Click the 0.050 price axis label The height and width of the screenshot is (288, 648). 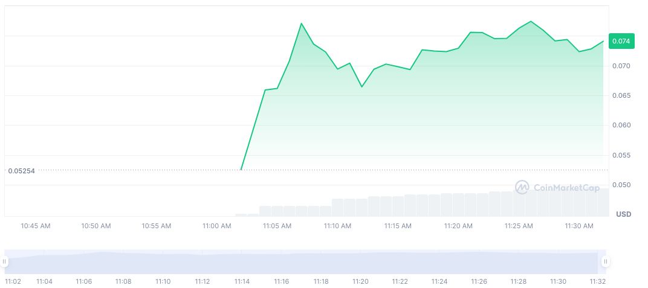tap(621, 185)
